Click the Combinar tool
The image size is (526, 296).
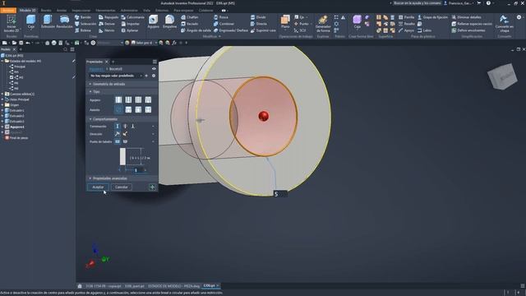pos(224,24)
